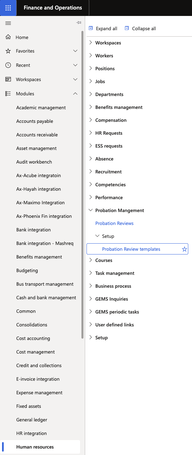Click the Modules list icon
192x455 pixels.
pyautogui.click(x=8, y=94)
